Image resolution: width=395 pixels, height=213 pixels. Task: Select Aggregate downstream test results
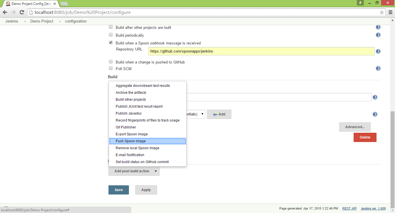pos(147,86)
